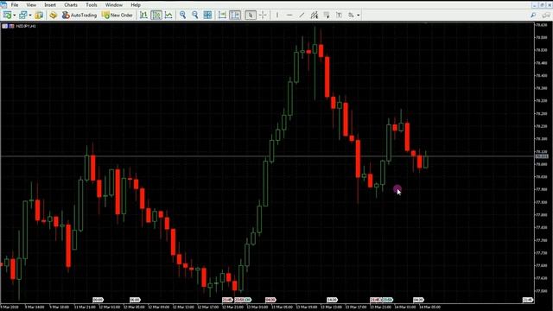Switch chart to bar chart mode
This screenshot has height=311, width=553.
click(143, 15)
